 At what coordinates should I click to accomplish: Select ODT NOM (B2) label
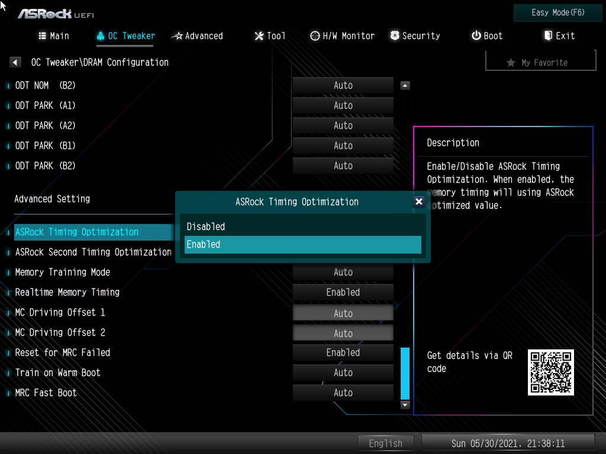tap(45, 85)
